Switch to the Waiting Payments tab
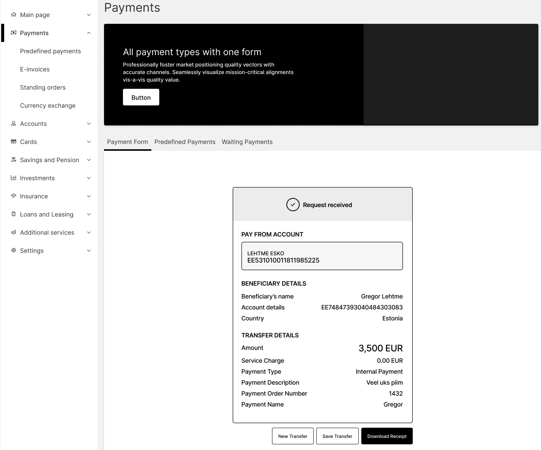 coord(247,142)
